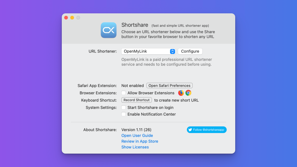Click the 'URL Shortener:' label
This screenshot has width=297, height=167.
tap(103, 51)
